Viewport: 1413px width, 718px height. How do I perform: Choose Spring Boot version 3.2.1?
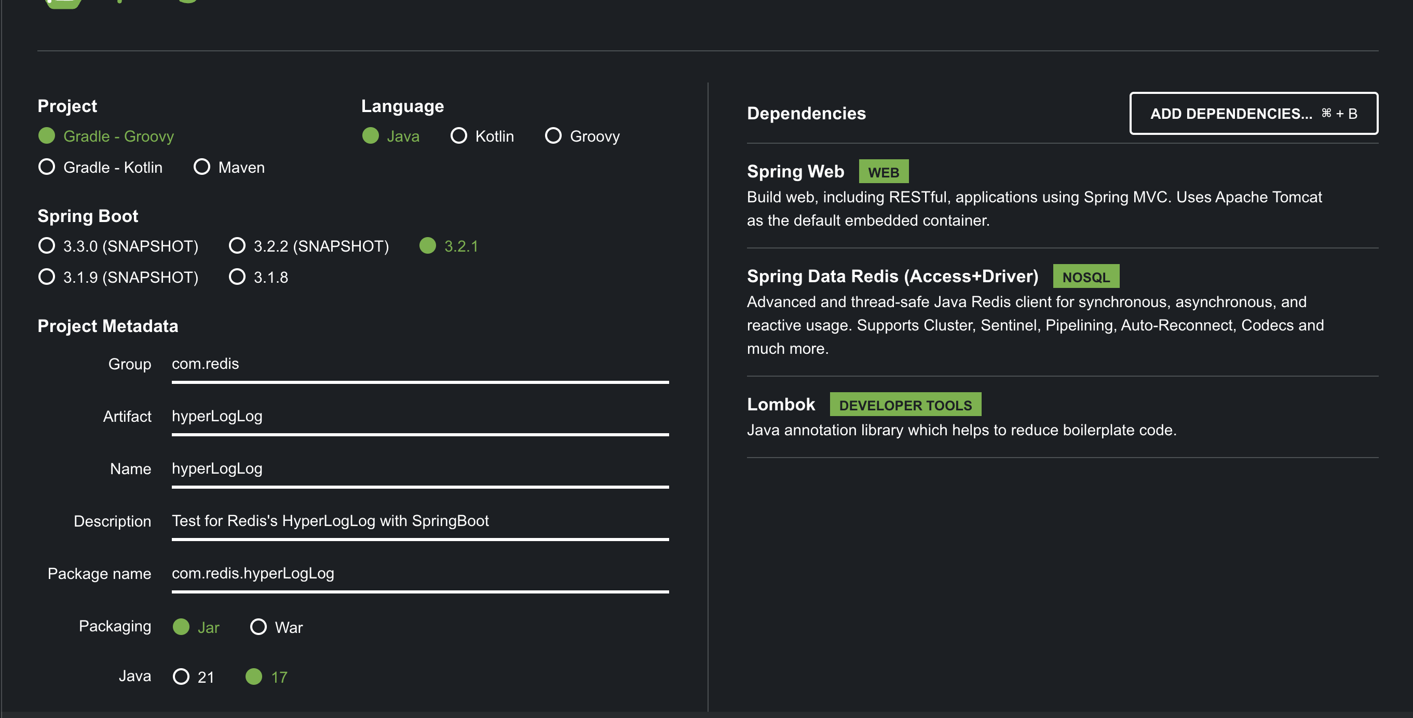(449, 246)
